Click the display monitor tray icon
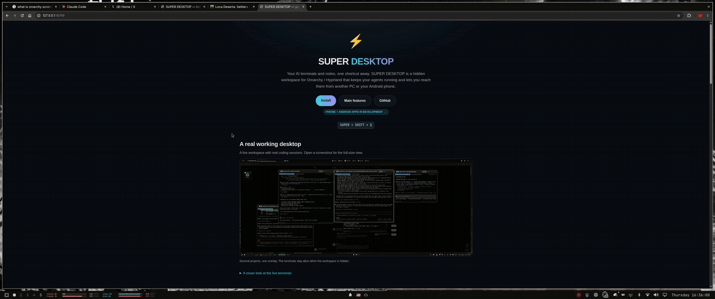 tap(665, 295)
